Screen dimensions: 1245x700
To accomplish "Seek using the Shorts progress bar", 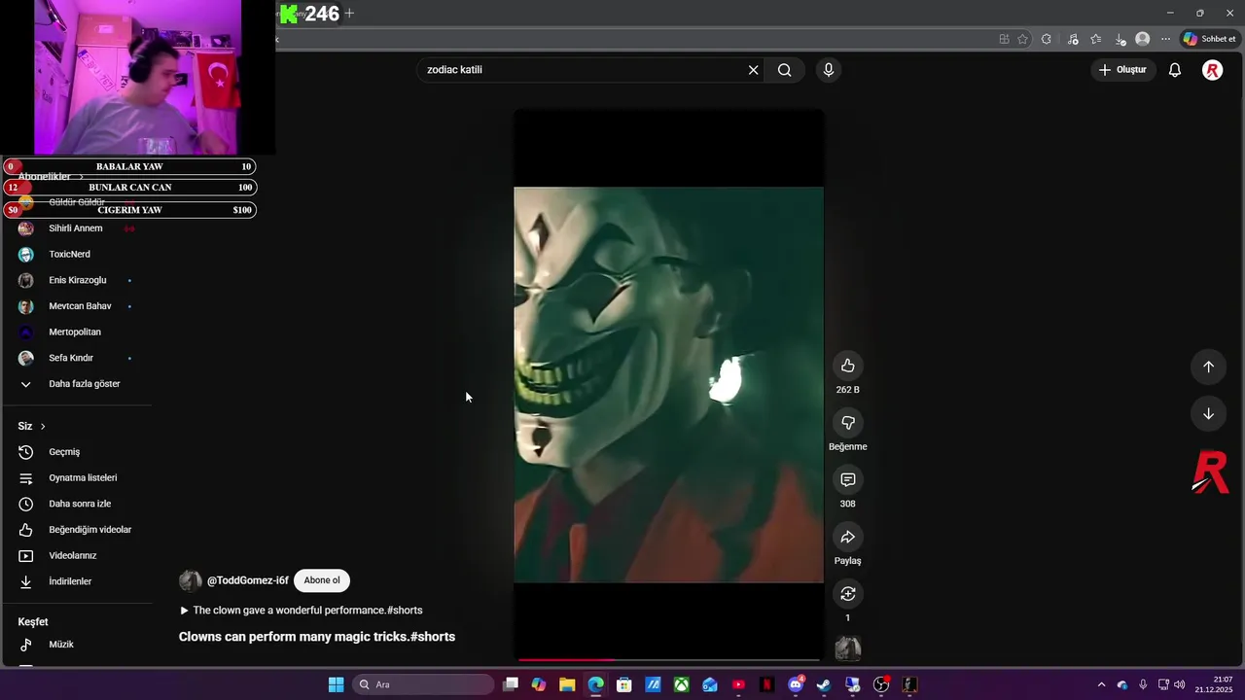I will coord(669,660).
